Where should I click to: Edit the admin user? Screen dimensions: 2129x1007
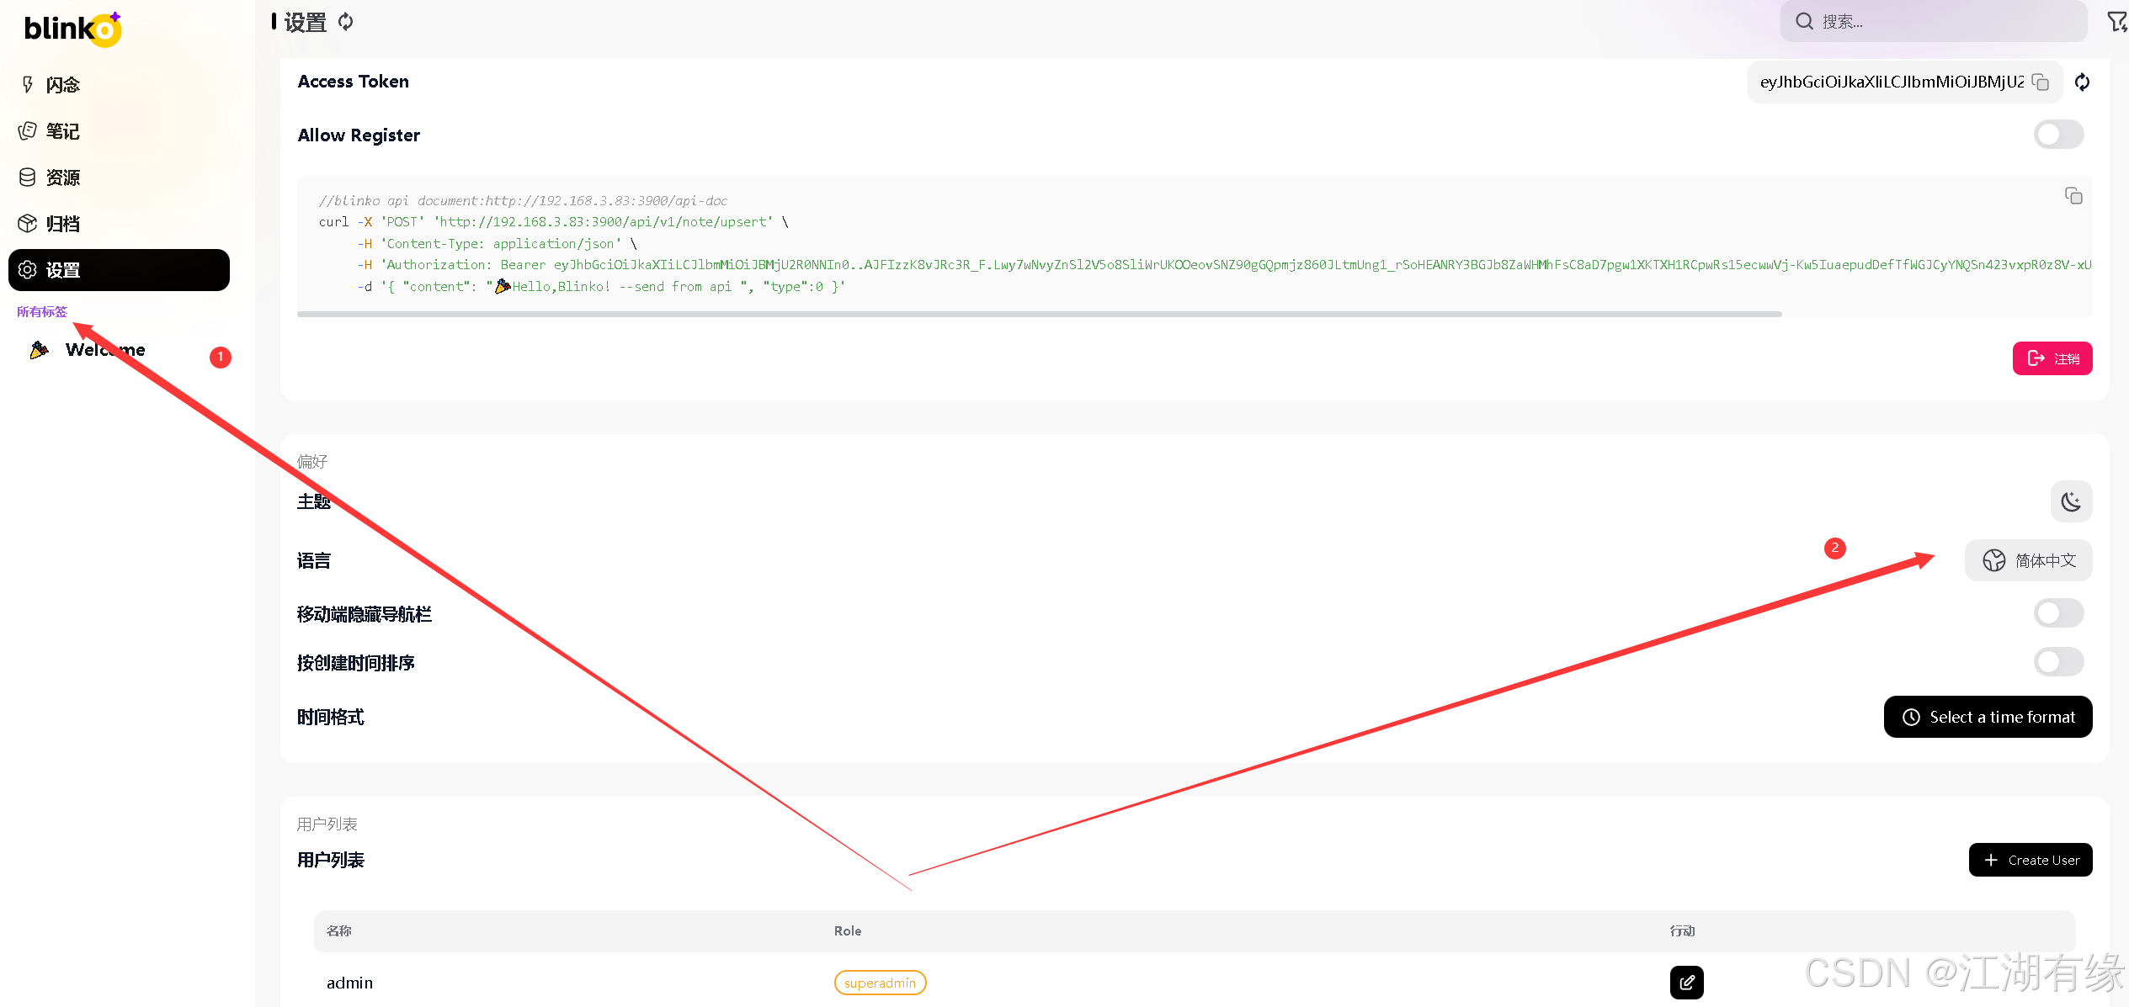1686,982
